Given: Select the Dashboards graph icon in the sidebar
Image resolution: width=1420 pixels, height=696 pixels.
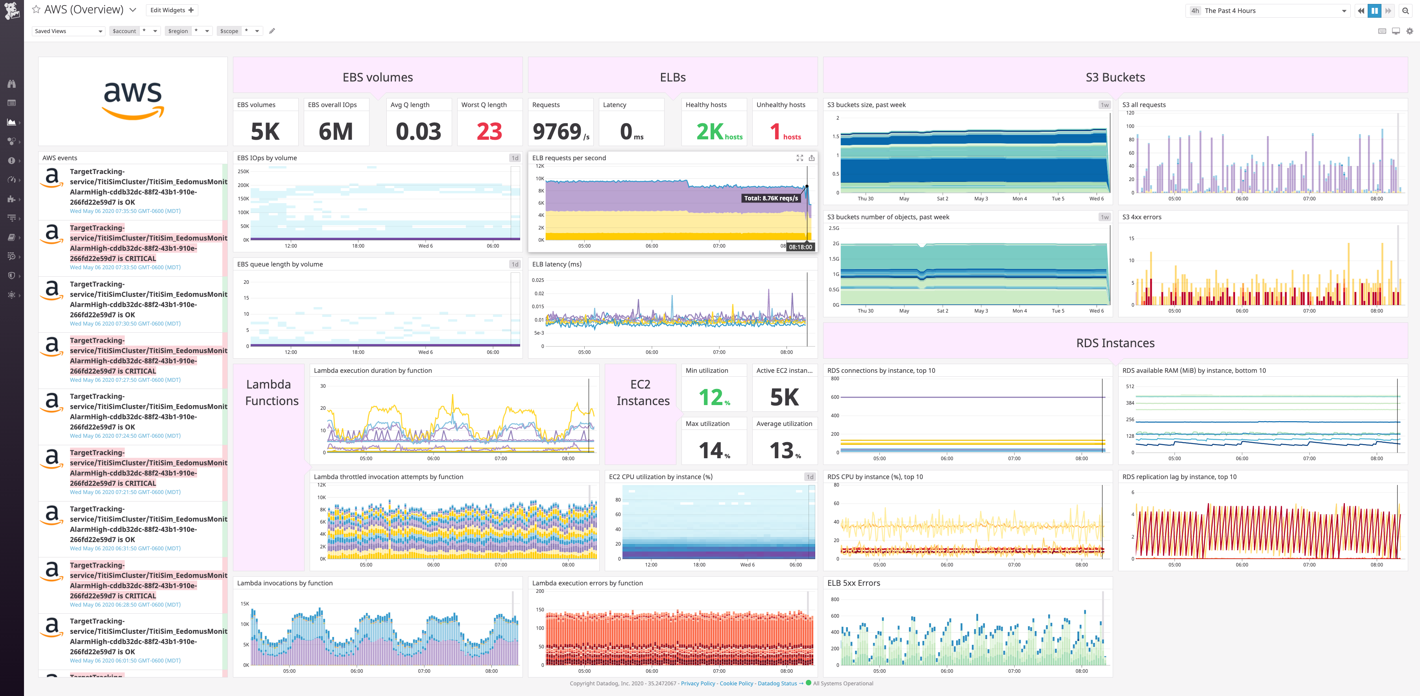Looking at the screenshot, I should 11,122.
